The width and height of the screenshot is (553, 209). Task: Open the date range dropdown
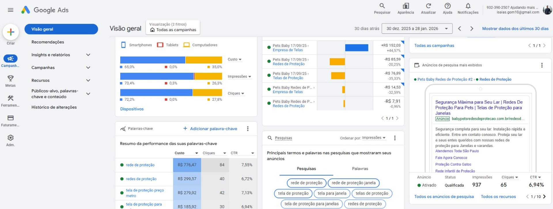[417, 28]
